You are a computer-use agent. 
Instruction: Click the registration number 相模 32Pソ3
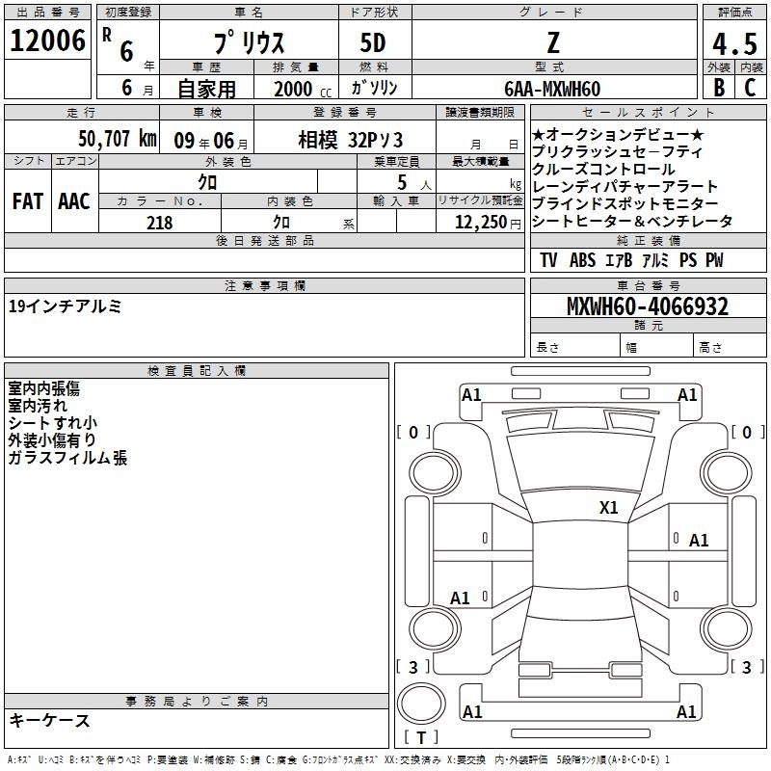point(350,140)
